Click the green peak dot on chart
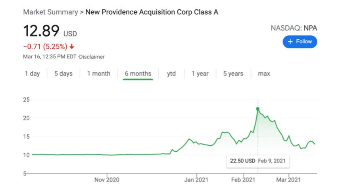338x189 pixels. pos(257,109)
